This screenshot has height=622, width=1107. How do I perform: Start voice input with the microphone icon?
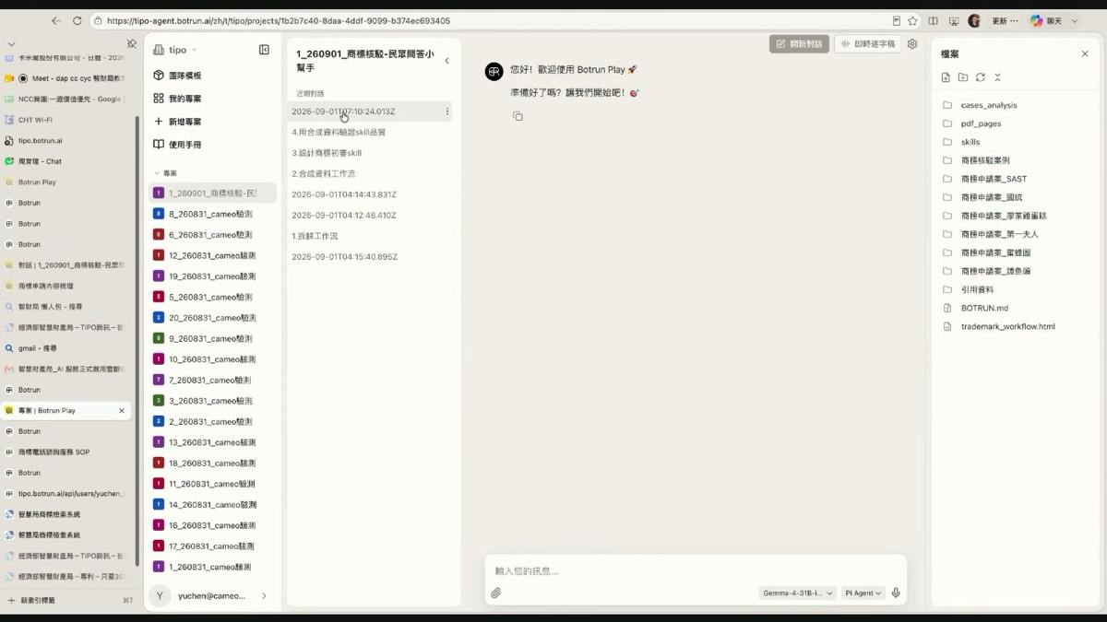pyautogui.click(x=896, y=593)
